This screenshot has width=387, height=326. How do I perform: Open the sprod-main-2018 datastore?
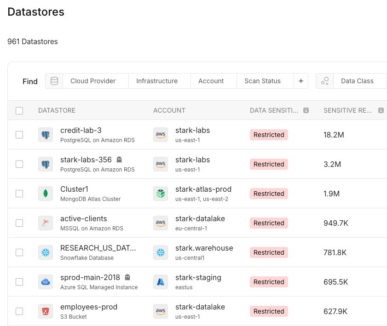click(90, 277)
